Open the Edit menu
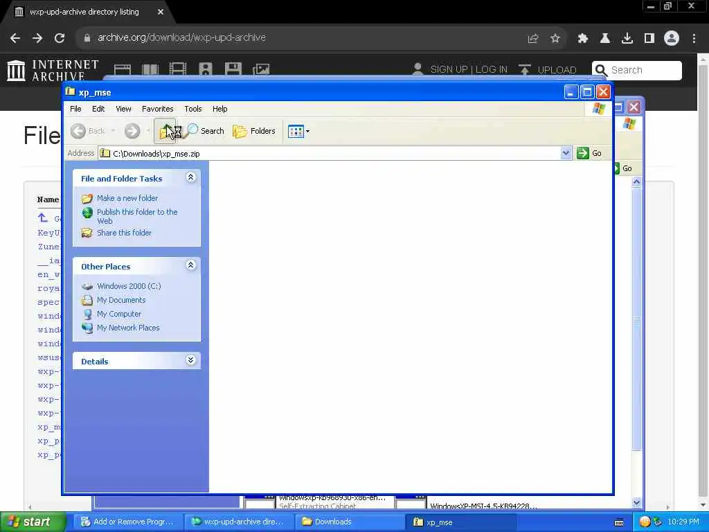The height and width of the screenshot is (532, 709). pos(98,109)
